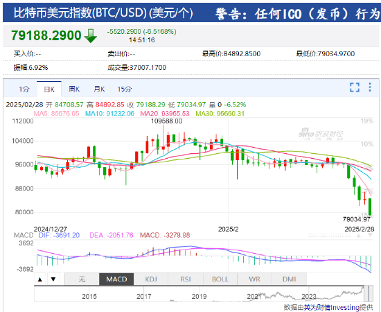Click the timeline range slider handle

click(x=369, y=293)
